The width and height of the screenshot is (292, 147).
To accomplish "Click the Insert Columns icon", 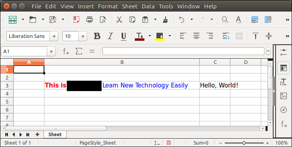I will pos(268,20).
